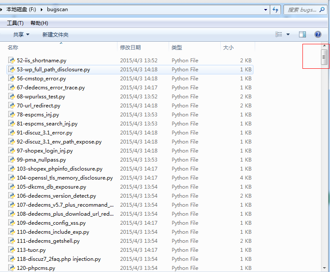Click Python icon of 67-dedecms_error_trace.py

click(x=12, y=87)
